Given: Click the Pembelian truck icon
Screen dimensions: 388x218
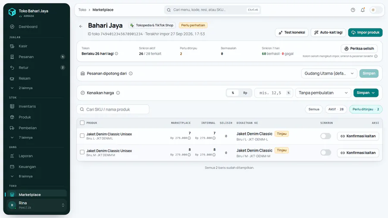Looking at the screenshot, I should coord(12,128).
